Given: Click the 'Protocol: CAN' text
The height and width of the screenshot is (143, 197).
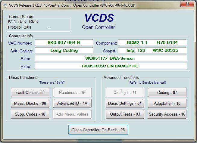Looking at the screenshot, I should [20, 27].
